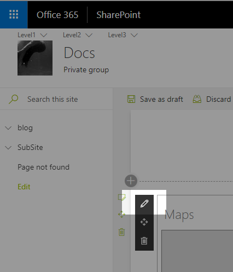This screenshot has height=272, width=233.
Task: Click the Discard changes icon
Action: [197, 99]
